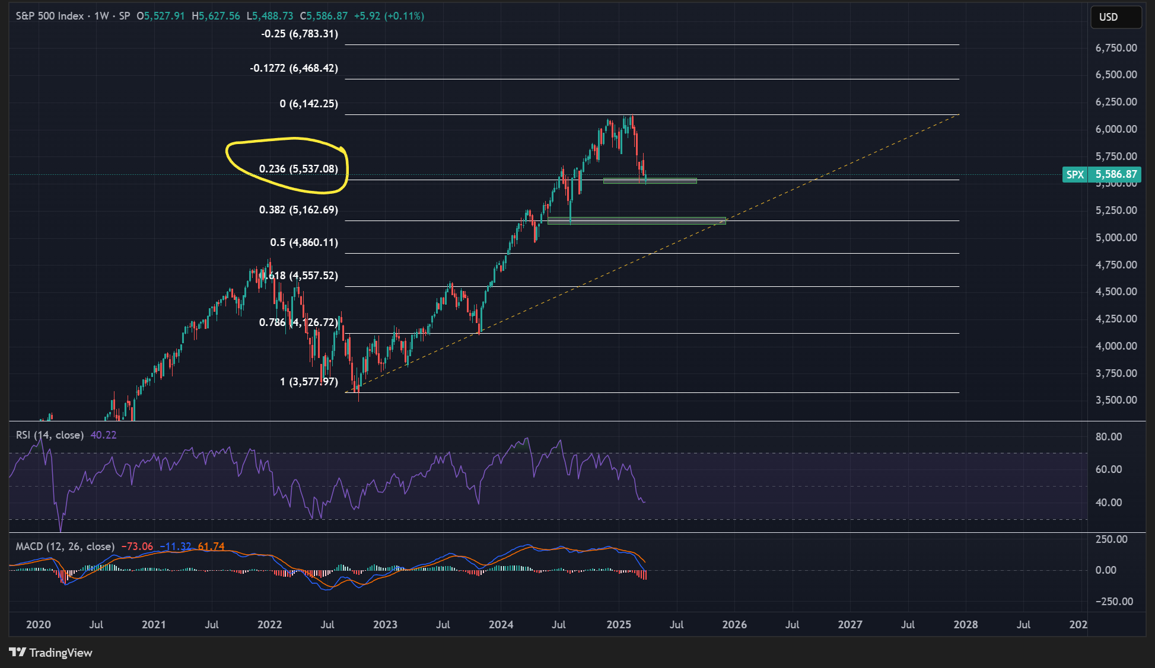Click the 2022 label on the time axis
The height and width of the screenshot is (668, 1155).
[269, 625]
